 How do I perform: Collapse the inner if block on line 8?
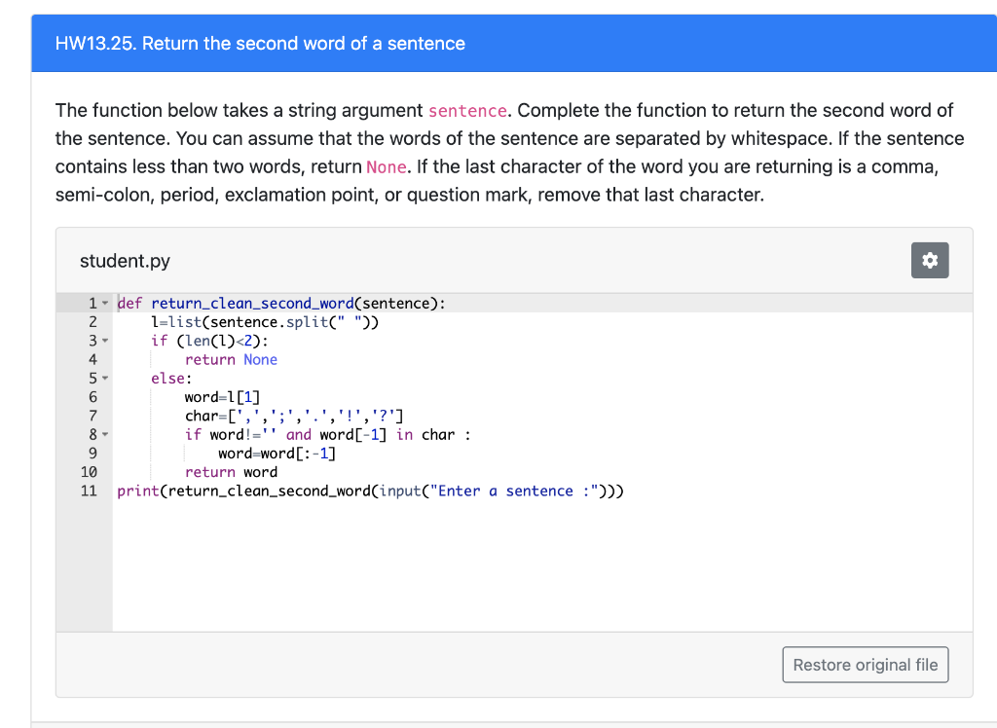106,434
